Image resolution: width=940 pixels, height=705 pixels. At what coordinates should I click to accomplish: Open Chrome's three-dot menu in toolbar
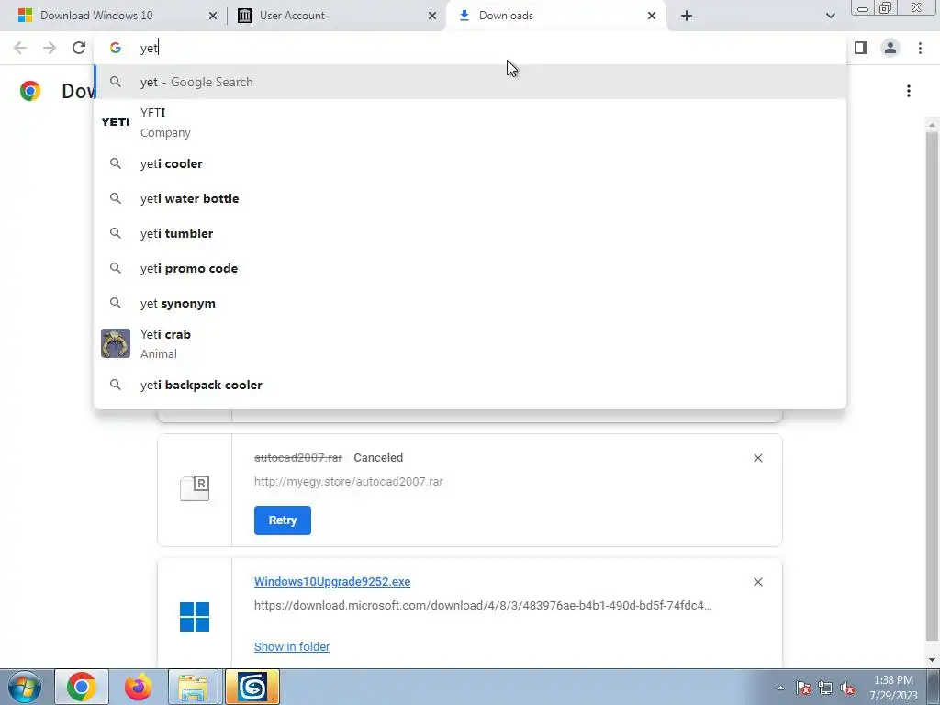click(x=920, y=48)
